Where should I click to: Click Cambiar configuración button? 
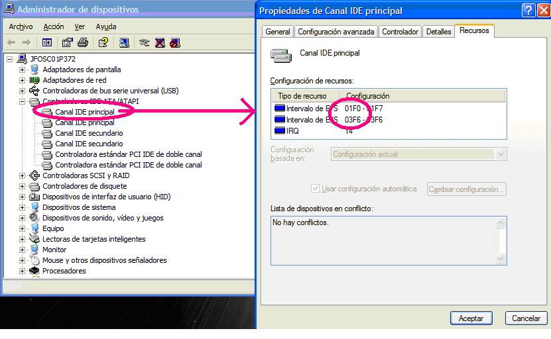click(466, 189)
